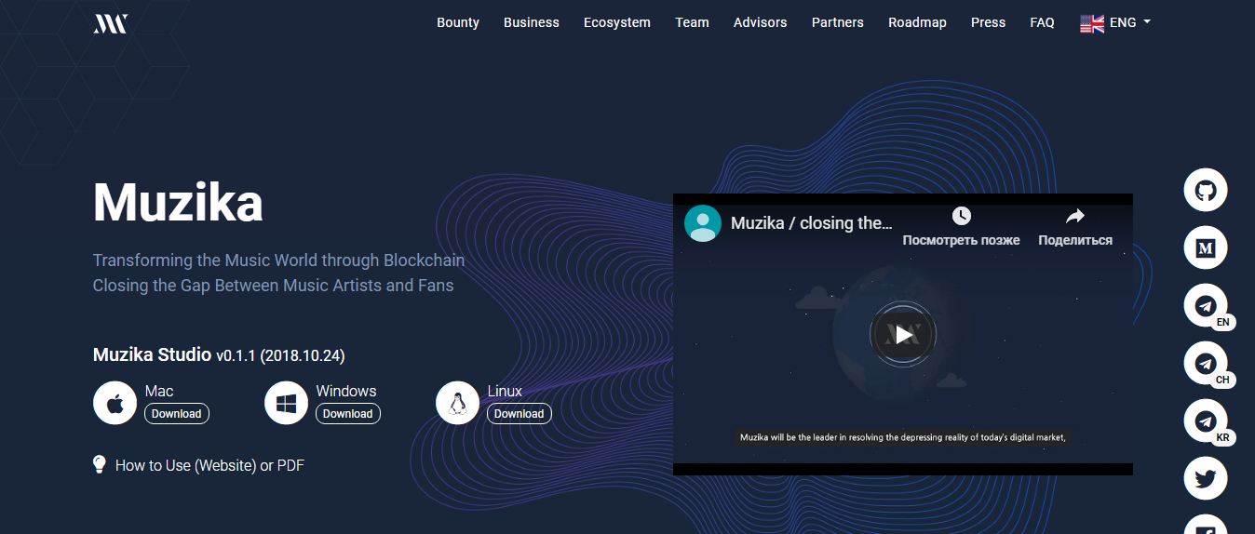Click the video subtitle caption text
The height and width of the screenshot is (534, 1255).
[902, 437]
